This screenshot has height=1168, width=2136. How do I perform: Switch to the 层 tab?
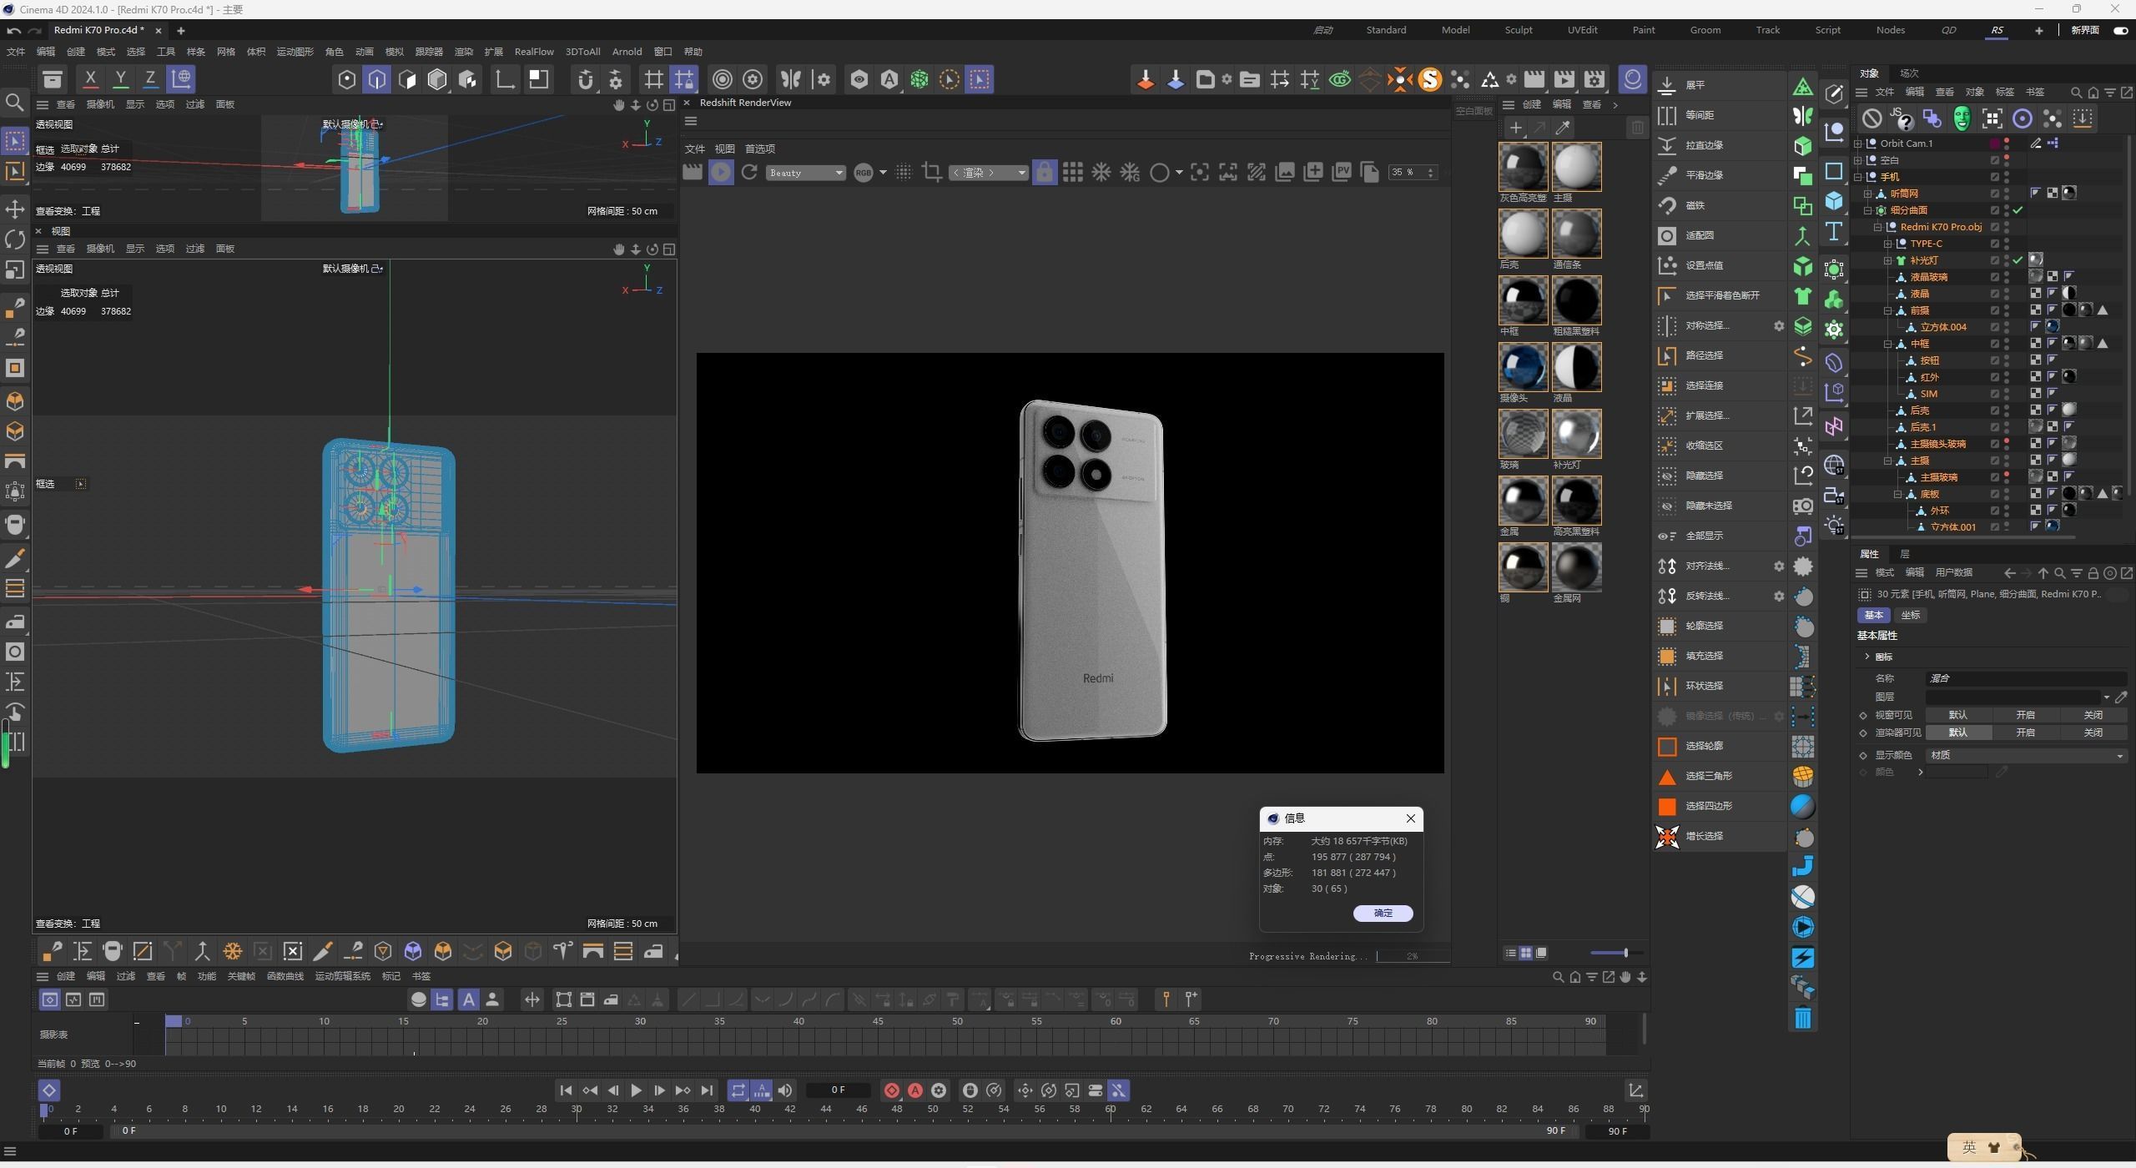click(1905, 554)
